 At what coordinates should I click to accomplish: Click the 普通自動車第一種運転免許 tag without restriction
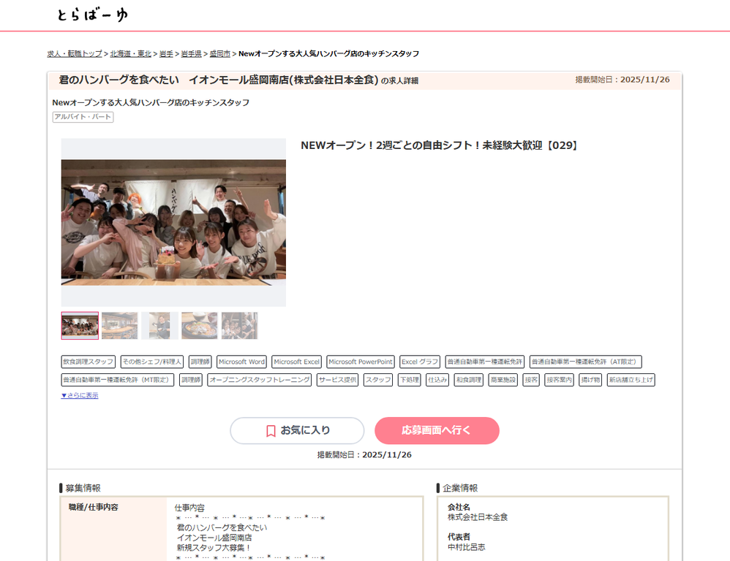(485, 362)
